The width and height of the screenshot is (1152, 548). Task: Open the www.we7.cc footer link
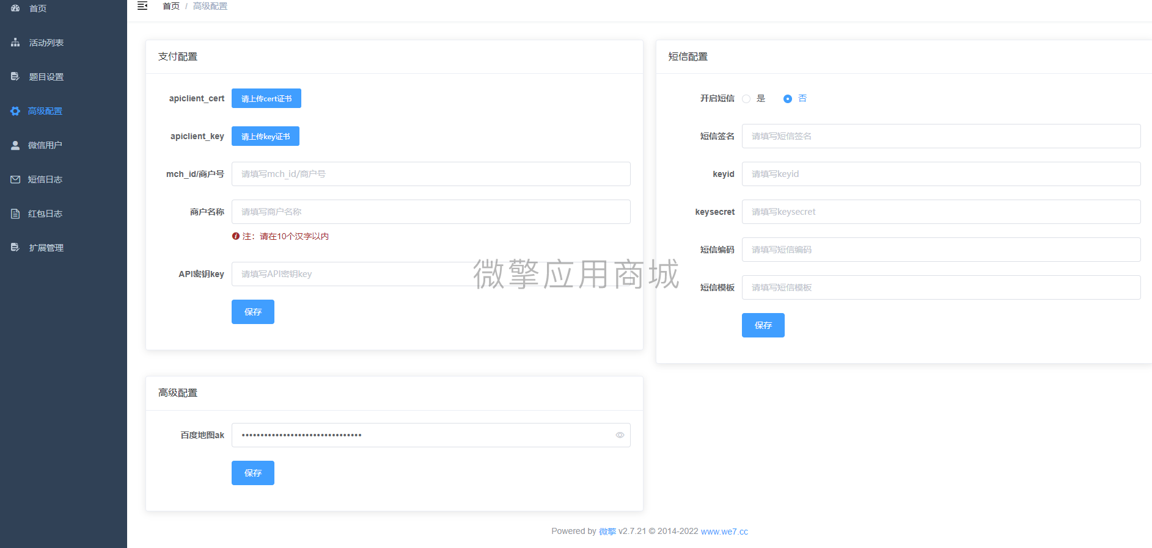pos(724,532)
